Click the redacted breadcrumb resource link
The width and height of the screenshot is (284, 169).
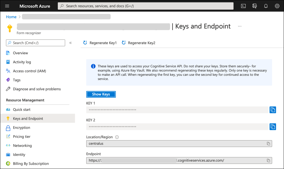point(66,17)
